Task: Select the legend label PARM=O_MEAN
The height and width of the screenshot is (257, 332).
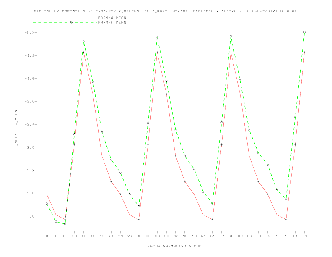Action: tap(112, 18)
